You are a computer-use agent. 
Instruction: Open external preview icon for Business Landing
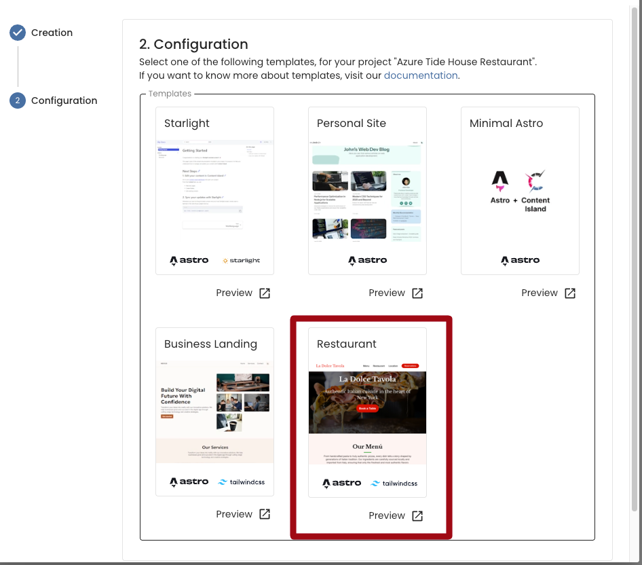[265, 514]
